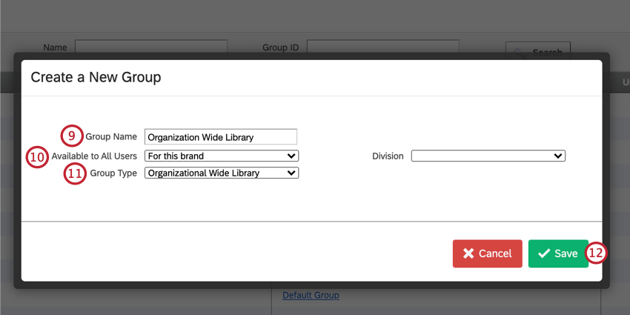Click the step 12 circle marker
630x315 pixels.
597,253
